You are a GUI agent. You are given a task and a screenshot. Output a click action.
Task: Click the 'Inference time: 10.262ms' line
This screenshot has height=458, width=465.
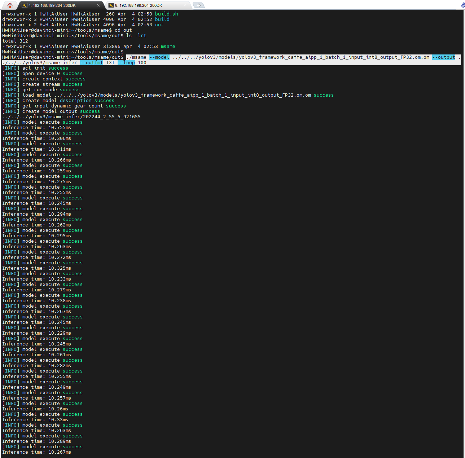[x=37, y=225]
